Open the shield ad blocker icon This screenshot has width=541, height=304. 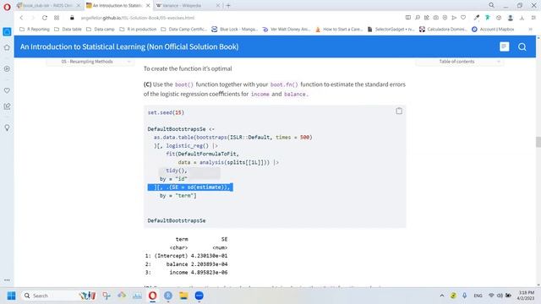coord(445,18)
